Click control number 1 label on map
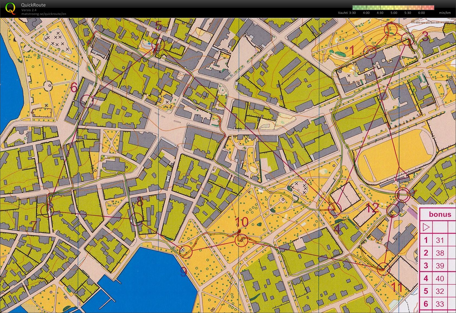456x313 pixels. pos(352,50)
